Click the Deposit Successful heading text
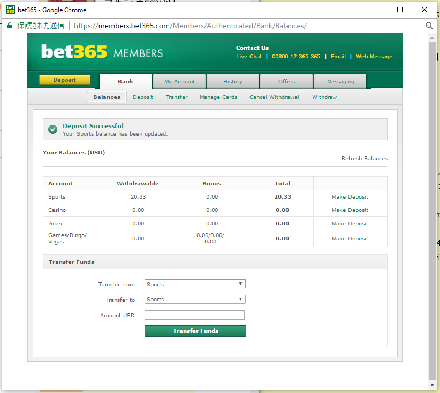Screen dimensions: 440x393 pos(93,126)
